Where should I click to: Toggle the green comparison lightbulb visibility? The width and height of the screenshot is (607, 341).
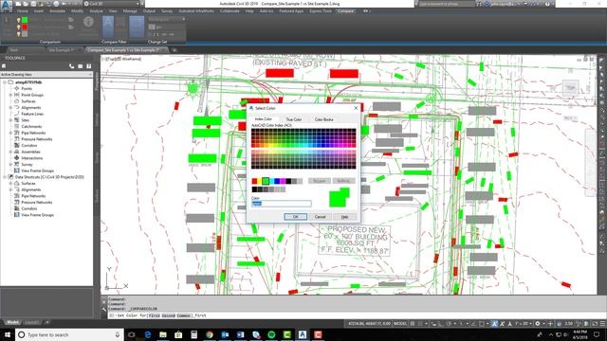(18, 20)
